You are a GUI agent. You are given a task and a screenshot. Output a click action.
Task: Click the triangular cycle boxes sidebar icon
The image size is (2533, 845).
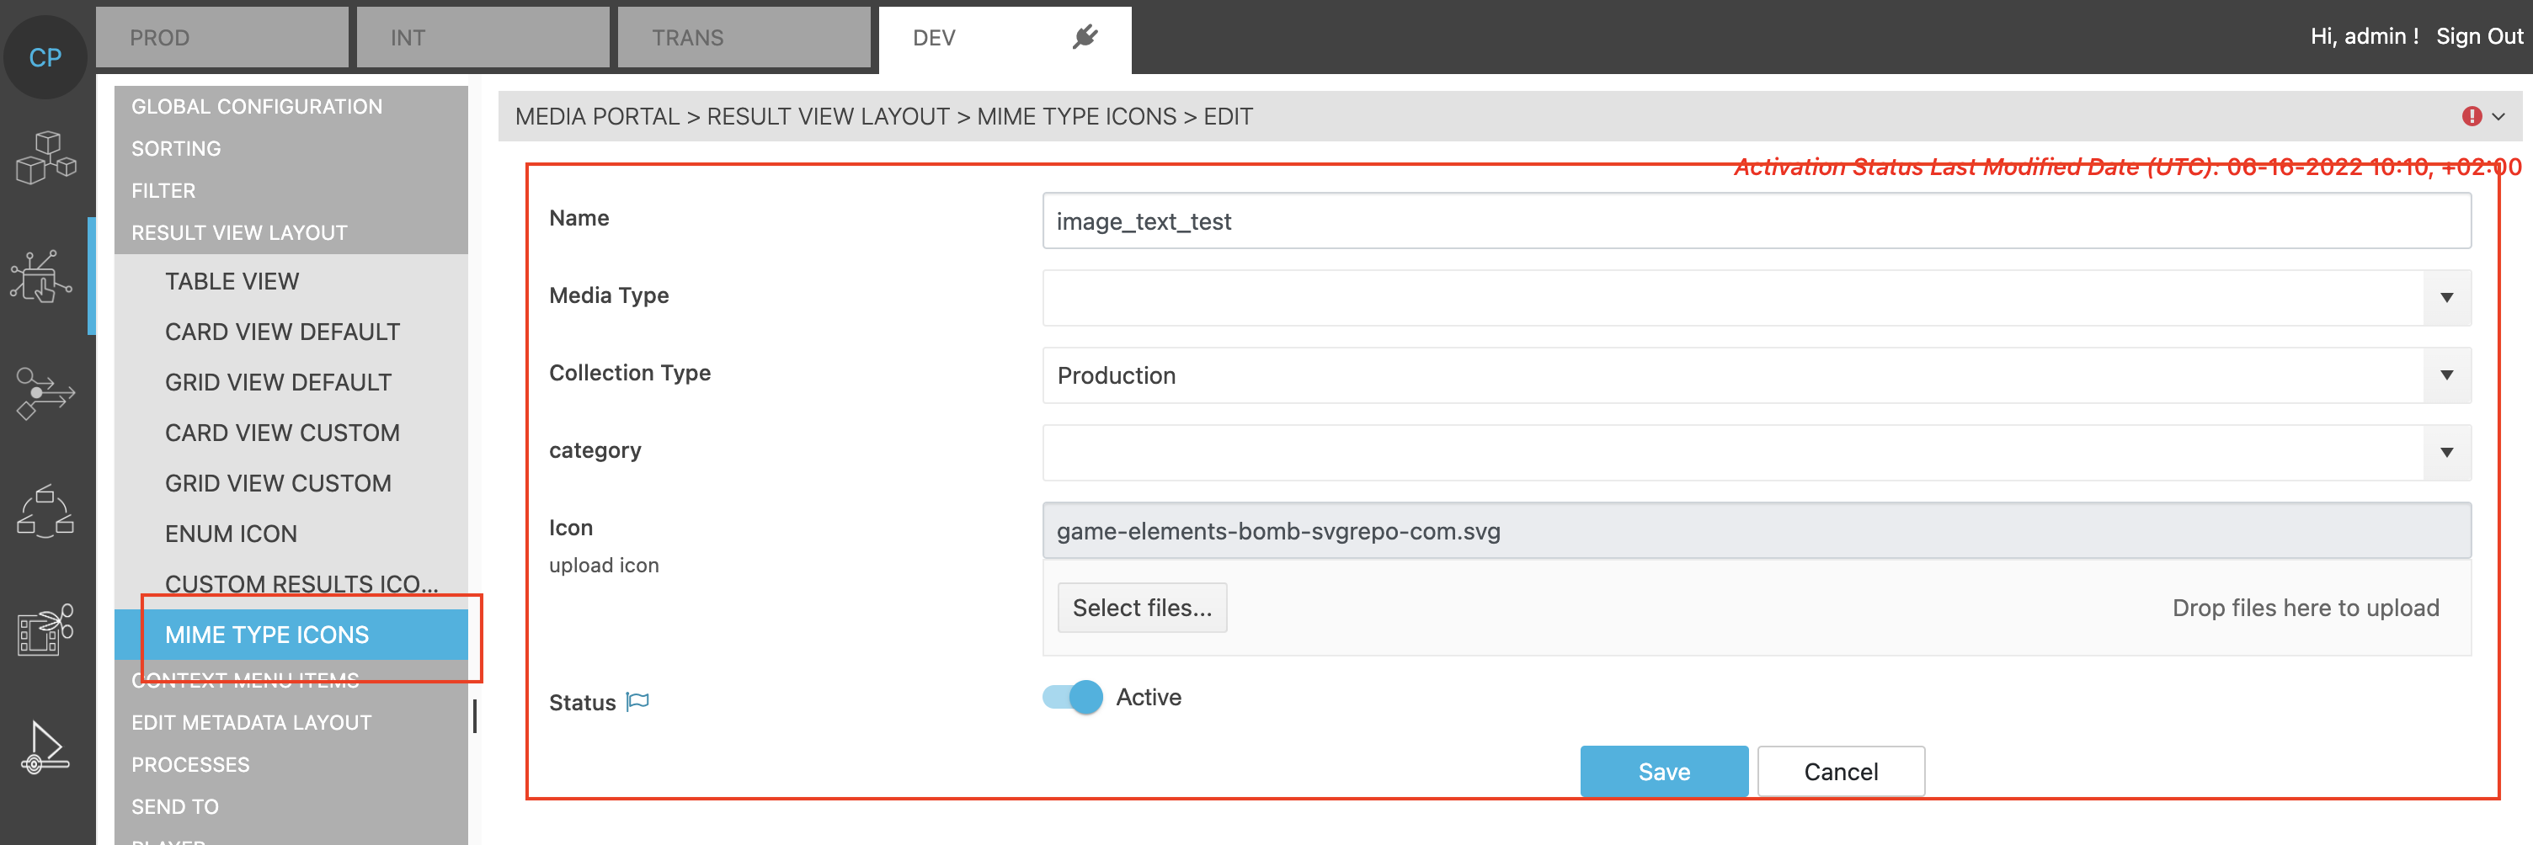[x=45, y=510]
